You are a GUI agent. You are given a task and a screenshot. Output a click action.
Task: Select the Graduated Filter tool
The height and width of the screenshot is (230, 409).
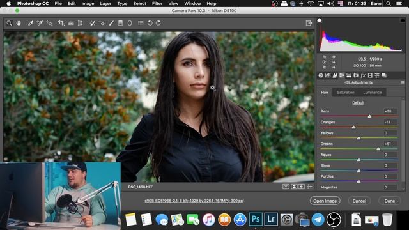coord(120,23)
